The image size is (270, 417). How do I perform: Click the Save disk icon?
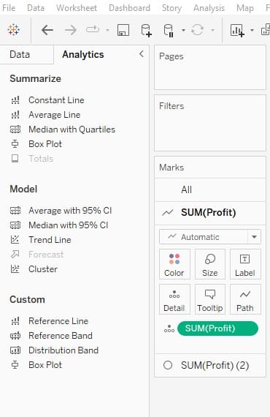(123, 30)
